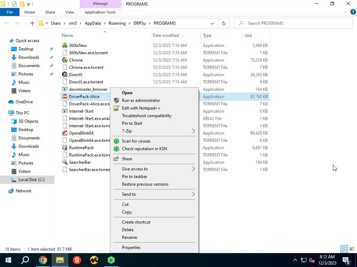Choose Create shortcut in context menu
This screenshot has height=267, width=357.
point(136,222)
